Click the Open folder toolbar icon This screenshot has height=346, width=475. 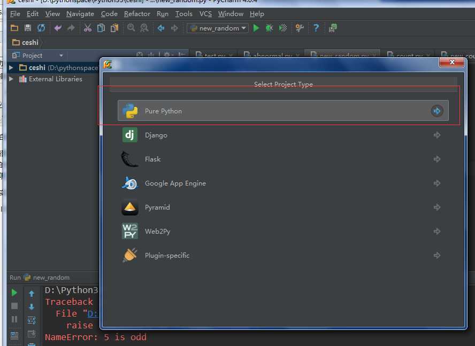pyautogui.click(x=14, y=28)
